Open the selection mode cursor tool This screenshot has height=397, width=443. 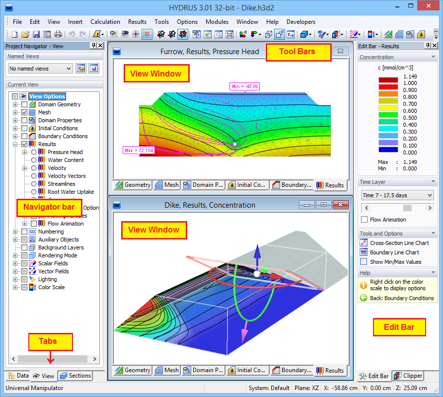coord(98,34)
